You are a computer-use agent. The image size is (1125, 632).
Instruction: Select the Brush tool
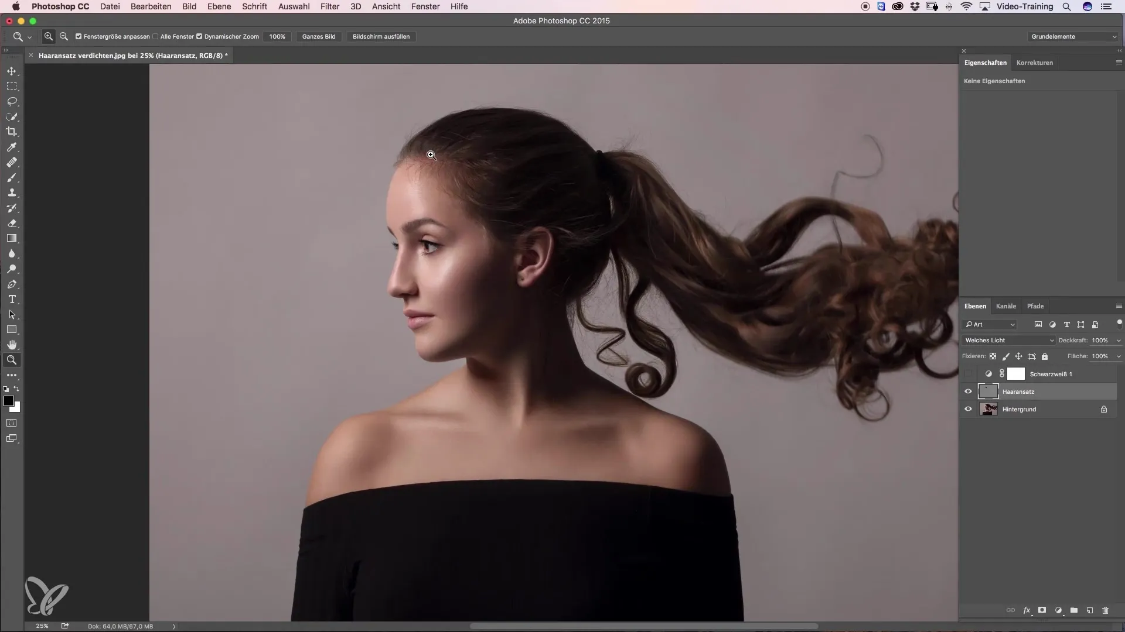click(12, 177)
